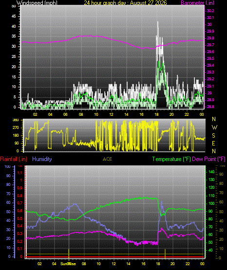Select the white Windspeed (mph) axis label

coord(37,3)
